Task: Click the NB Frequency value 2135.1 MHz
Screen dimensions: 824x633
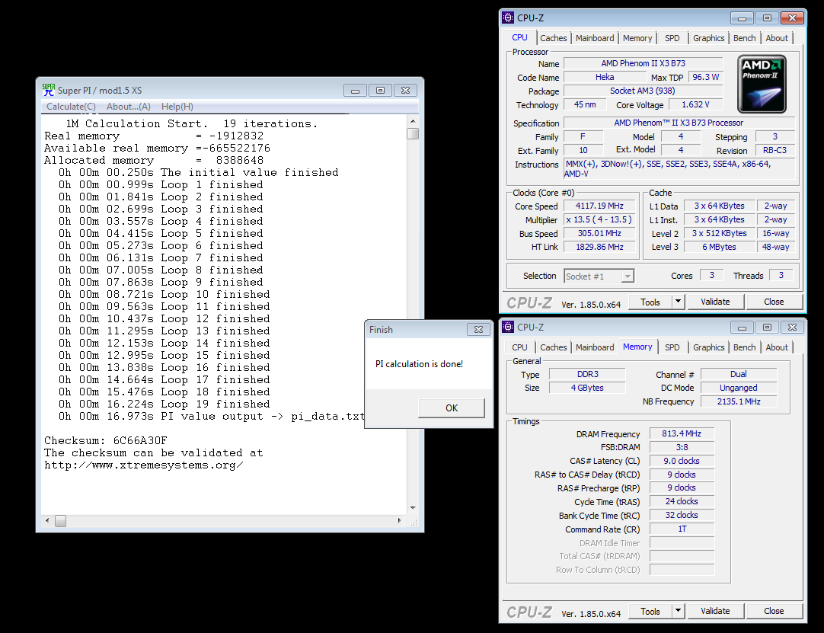Action: tap(739, 401)
